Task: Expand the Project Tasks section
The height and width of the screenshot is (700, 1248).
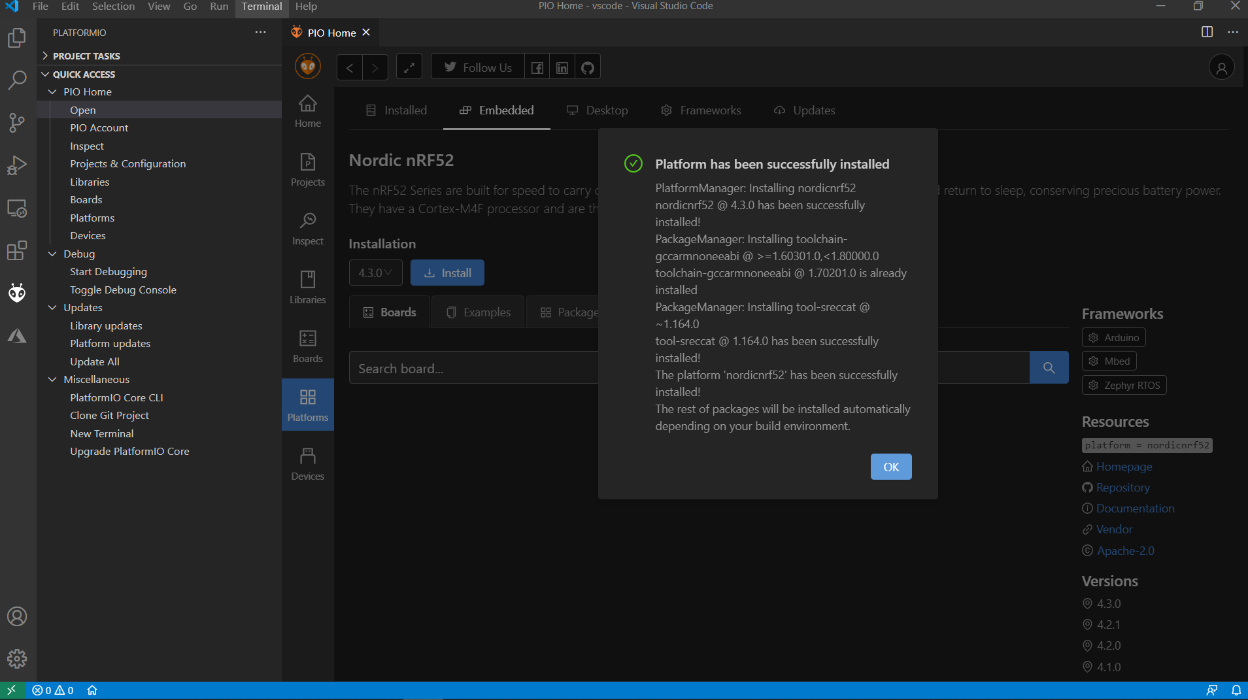Action: click(x=86, y=56)
